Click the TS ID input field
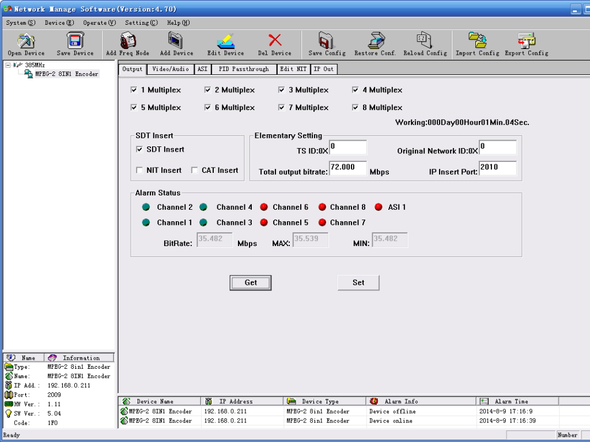Viewport: 590px width, 442px height. tap(347, 147)
